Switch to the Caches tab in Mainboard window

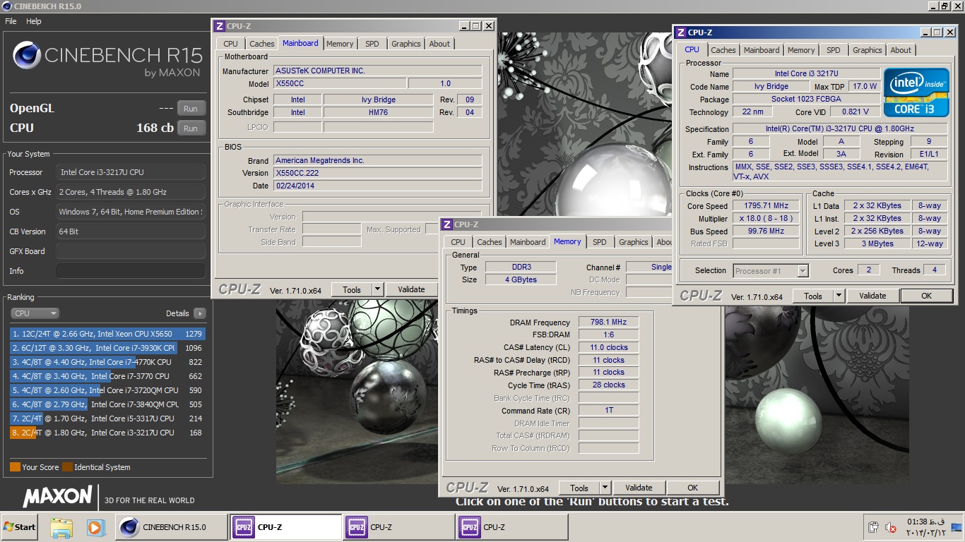point(262,44)
